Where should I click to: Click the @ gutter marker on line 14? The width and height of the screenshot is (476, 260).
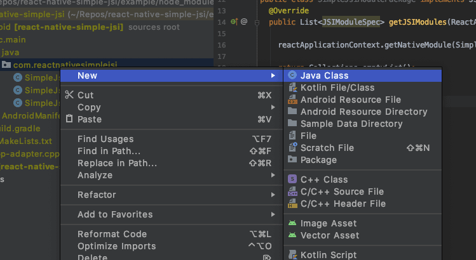244,22
